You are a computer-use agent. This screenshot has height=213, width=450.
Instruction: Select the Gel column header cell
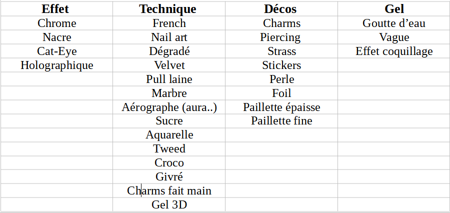(x=394, y=9)
